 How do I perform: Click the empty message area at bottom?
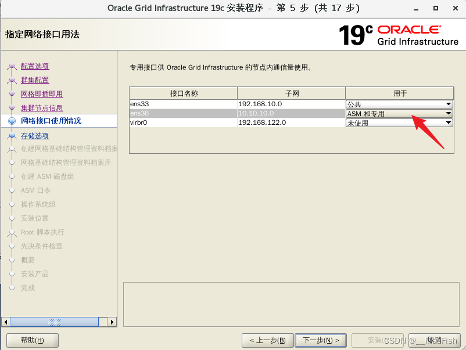click(x=291, y=305)
